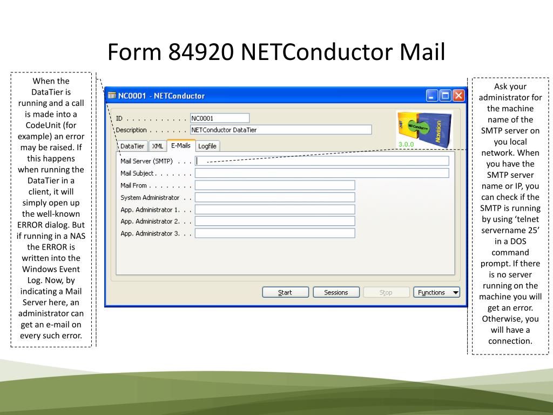
Task: Click the disabled Stop button
Action: (x=386, y=292)
